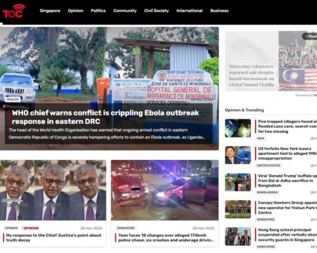The image size is (317, 253).
Task: Click the 28 May 2026 date on teen charges card
Action: 203,228
